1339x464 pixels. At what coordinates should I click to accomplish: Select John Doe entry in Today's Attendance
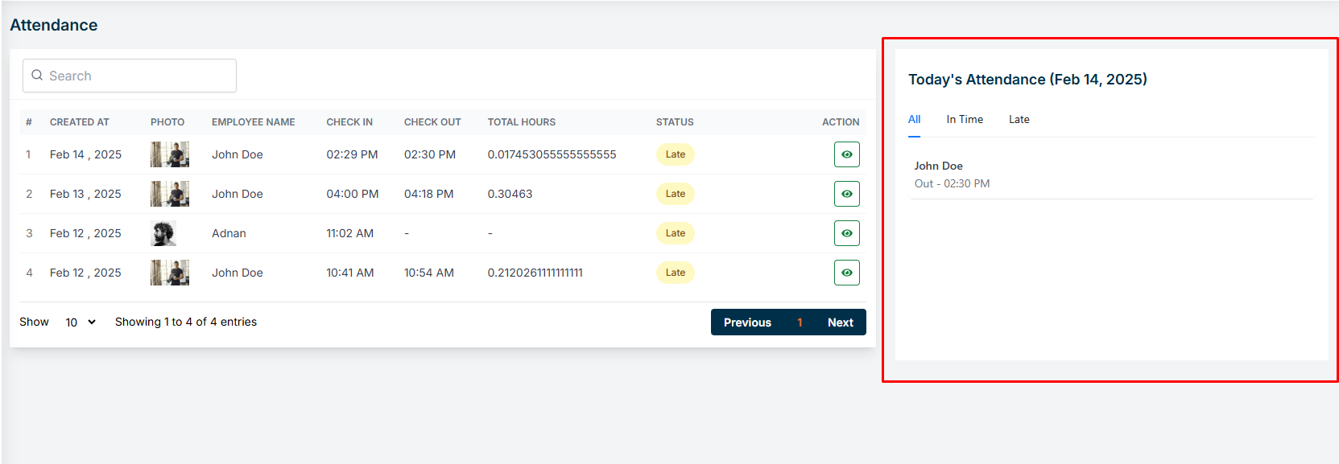click(939, 166)
